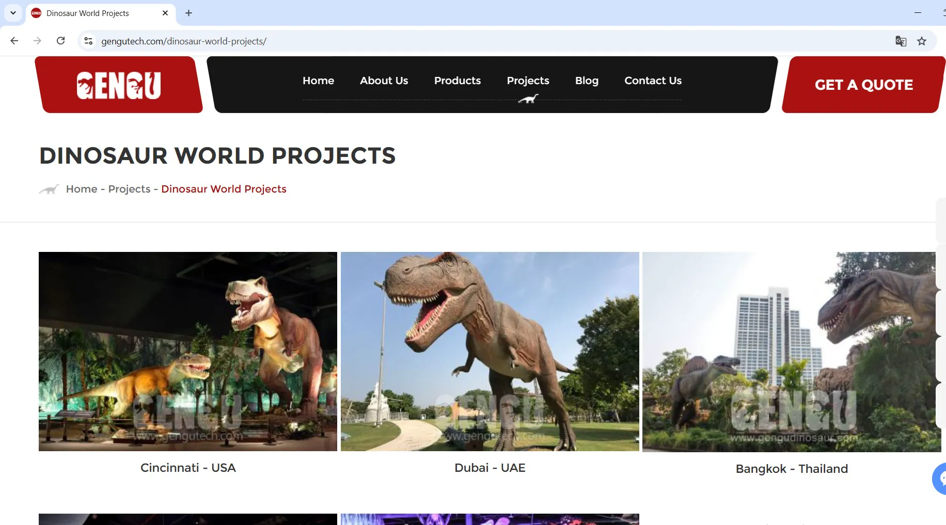946x525 pixels.
Task: Open the chat messenger bubble
Action: pyautogui.click(x=940, y=479)
